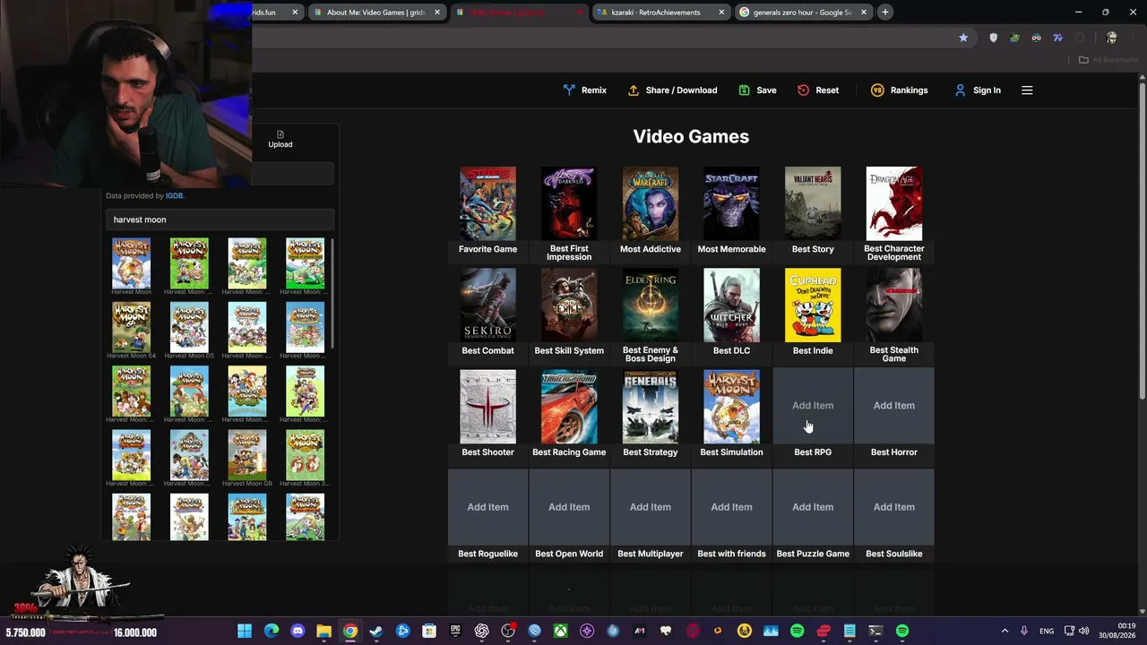Open Share / Download options
The image size is (1147, 645).
tap(672, 90)
